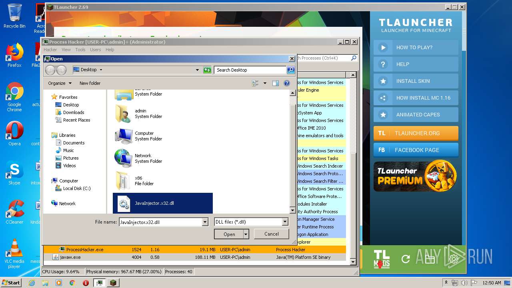The image size is (512, 288).
Task: Select Recent Places under Favorites
Action: pyautogui.click(x=73, y=120)
